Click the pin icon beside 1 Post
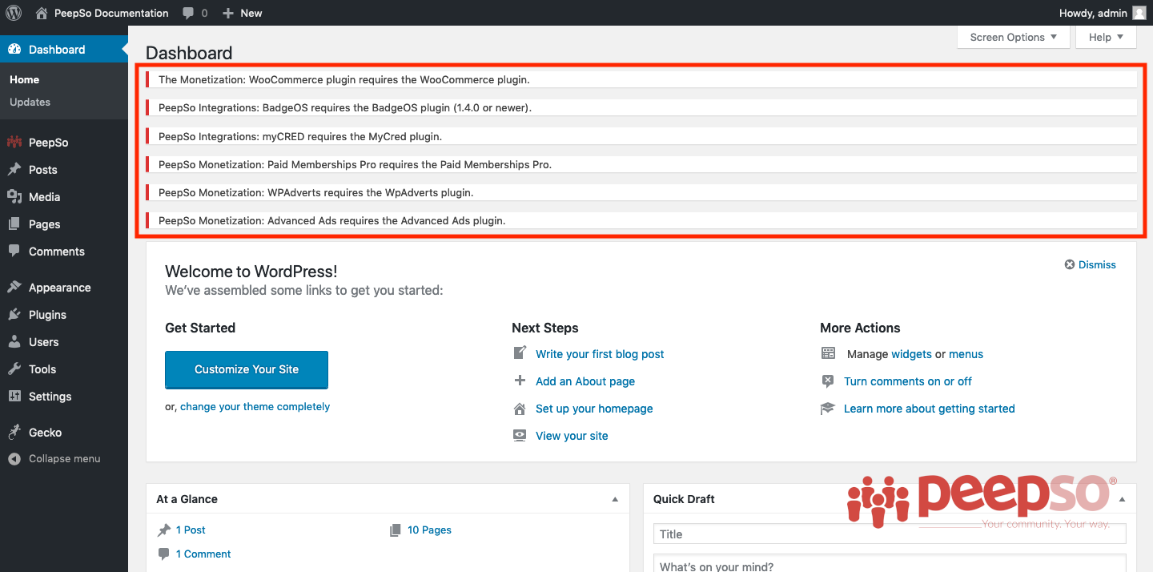1153x572 pixels. [164, 530]
